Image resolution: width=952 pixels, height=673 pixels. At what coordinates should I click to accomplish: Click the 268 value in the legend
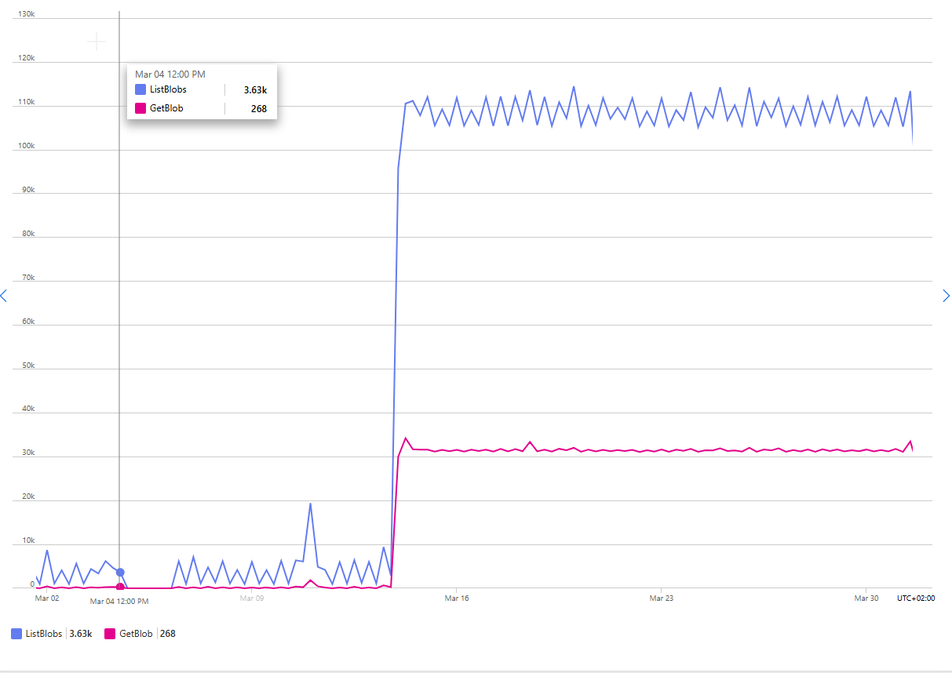(x=168, y=633)
